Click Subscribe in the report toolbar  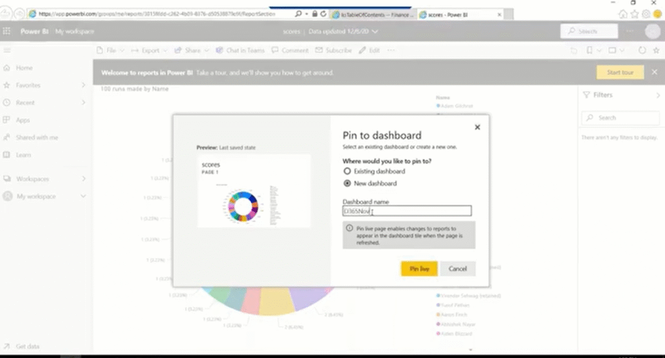tap(333, 50)
